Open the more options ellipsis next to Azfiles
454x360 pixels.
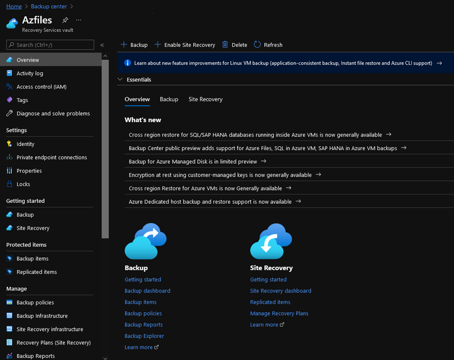(78, 20)
